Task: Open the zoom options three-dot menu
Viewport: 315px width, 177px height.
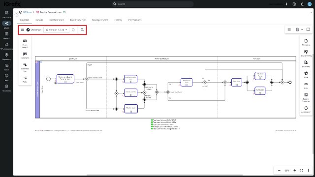Action: [x=309, y=171]
